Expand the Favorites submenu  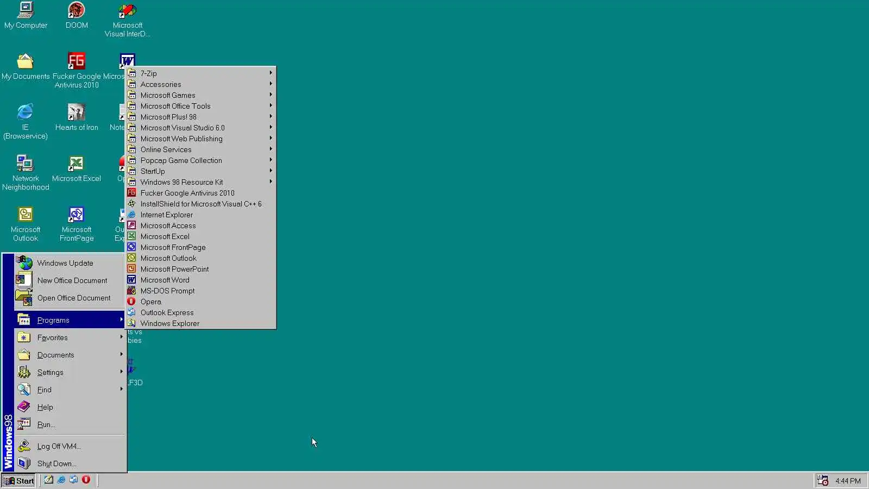click(x=70, y=337)
